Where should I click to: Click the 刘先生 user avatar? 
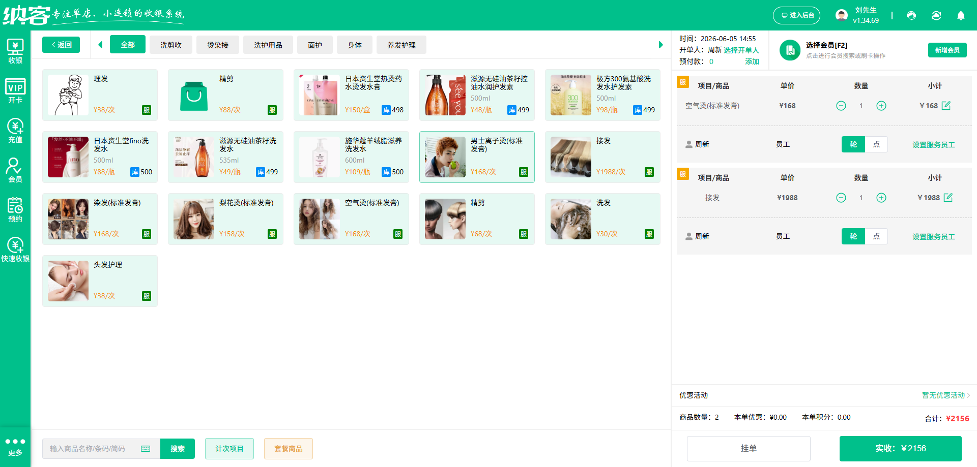(x=842, y=15)
